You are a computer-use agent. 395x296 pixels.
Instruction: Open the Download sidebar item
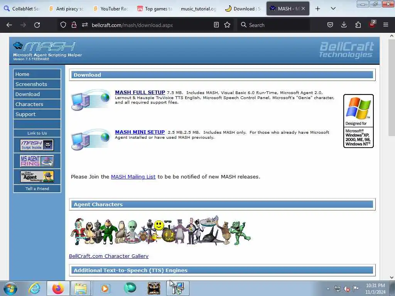point(37,94)
